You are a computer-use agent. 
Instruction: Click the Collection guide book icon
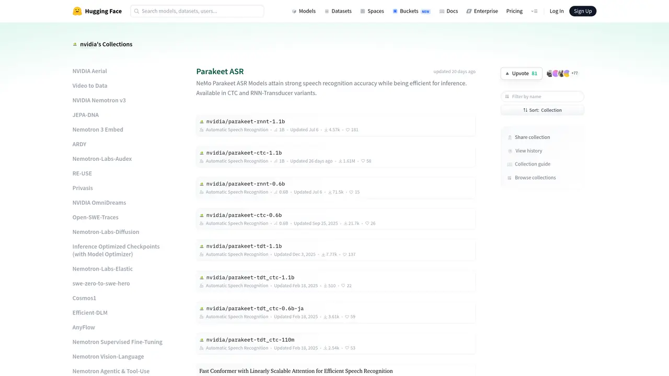(x=510, y=164)
